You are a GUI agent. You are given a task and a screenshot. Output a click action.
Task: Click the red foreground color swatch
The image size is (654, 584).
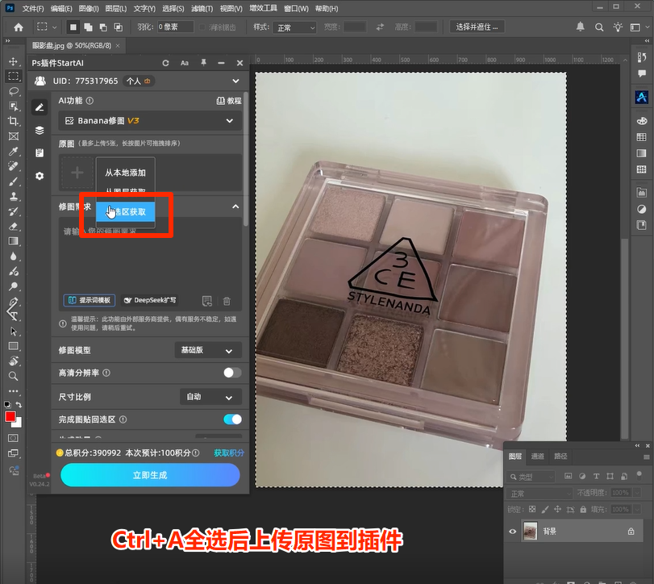pos(10,416)
